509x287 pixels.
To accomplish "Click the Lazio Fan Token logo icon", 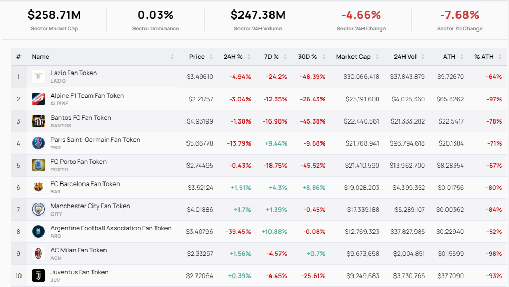I will (38, 77).
